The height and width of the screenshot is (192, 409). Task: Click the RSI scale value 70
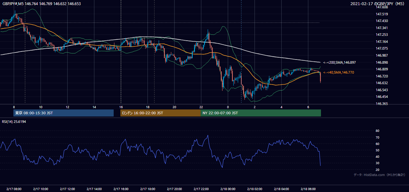[x=377, y=137]
